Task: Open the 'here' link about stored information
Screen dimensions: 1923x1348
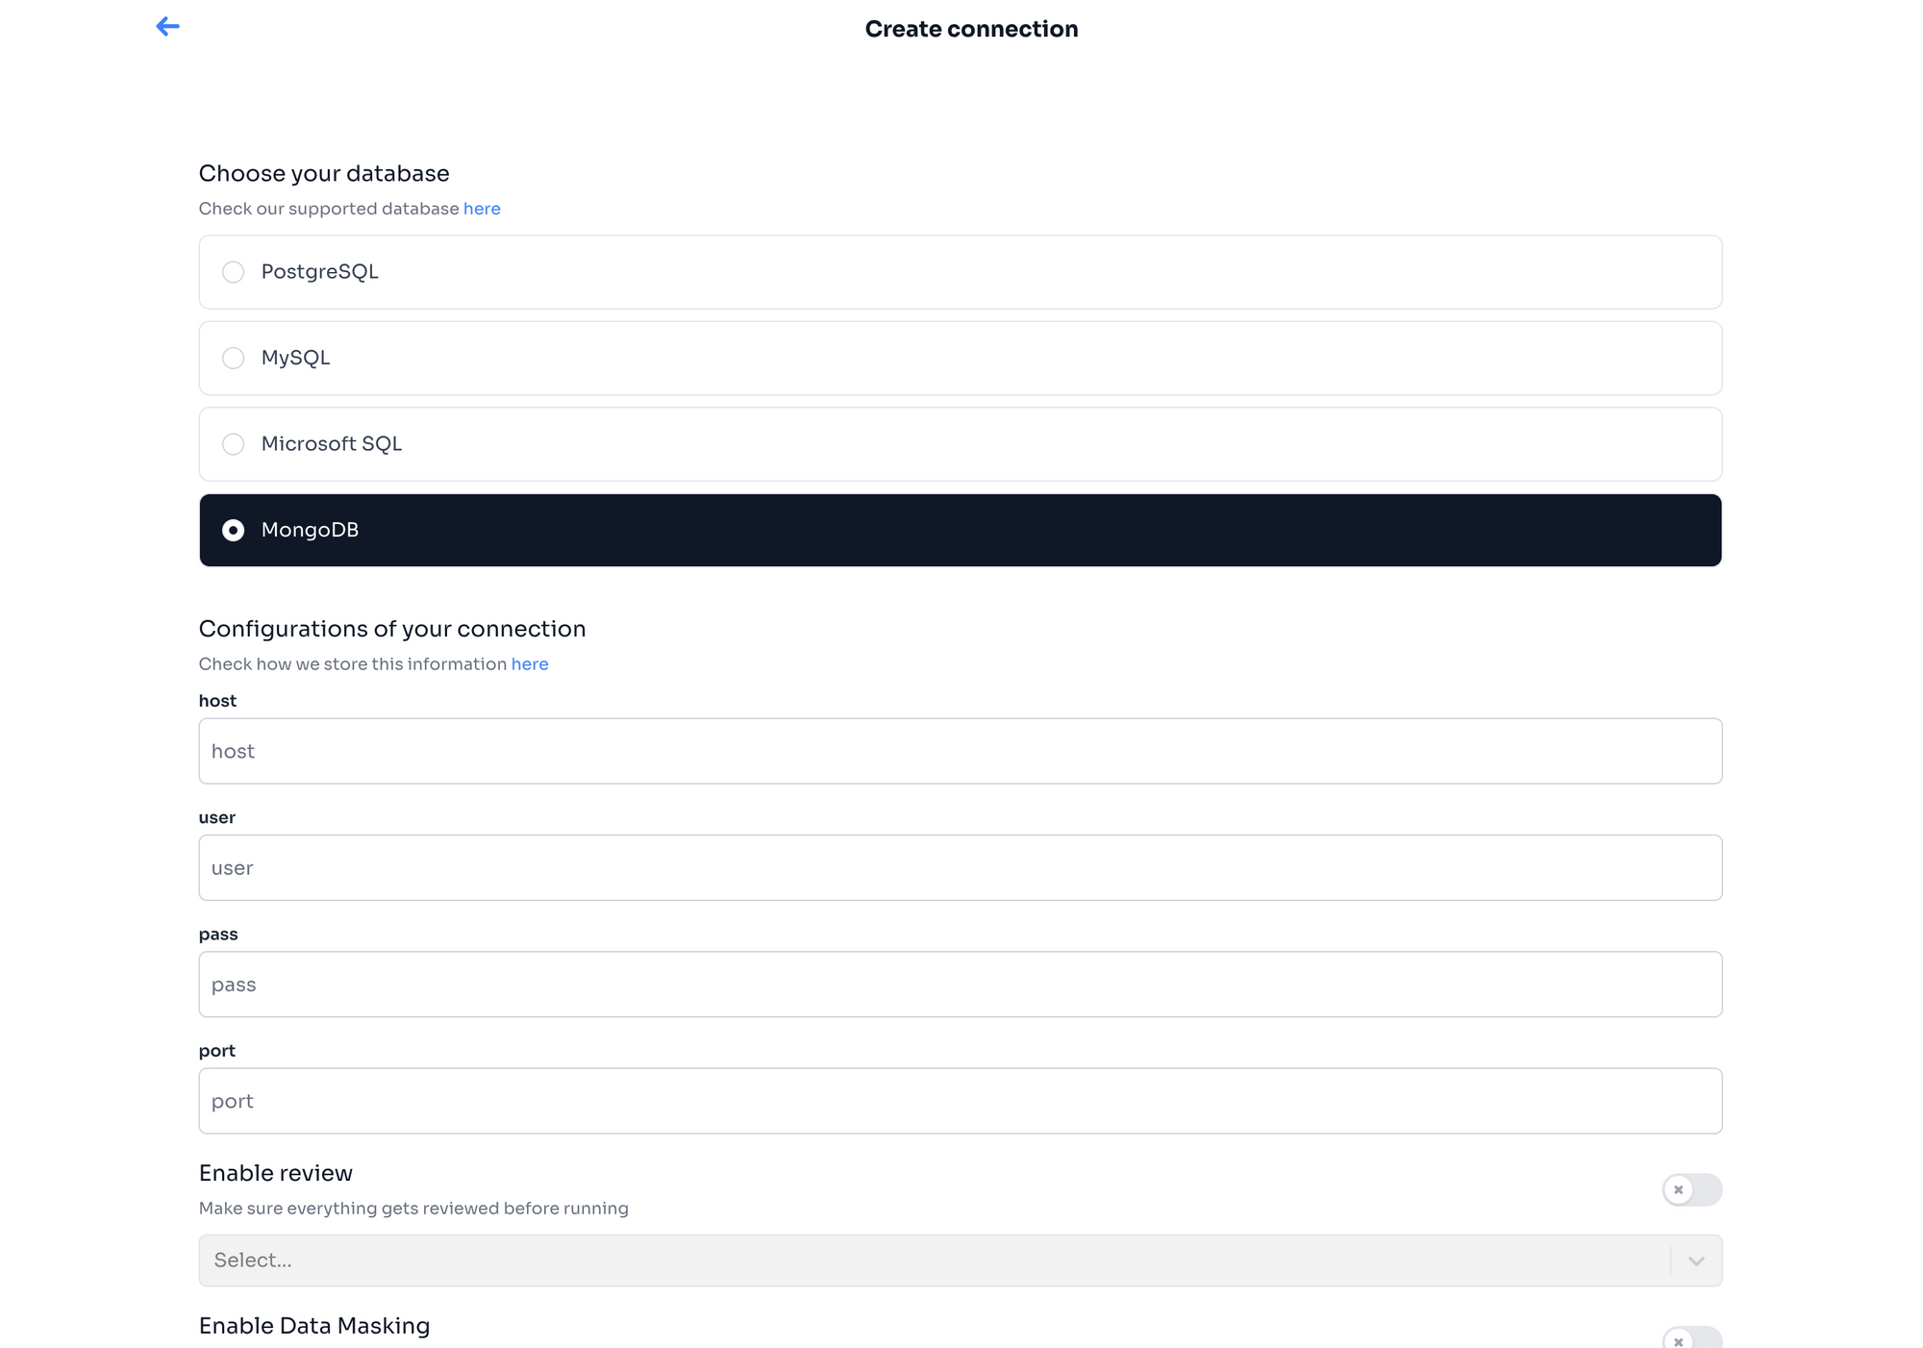Action: tap(530, 664)
